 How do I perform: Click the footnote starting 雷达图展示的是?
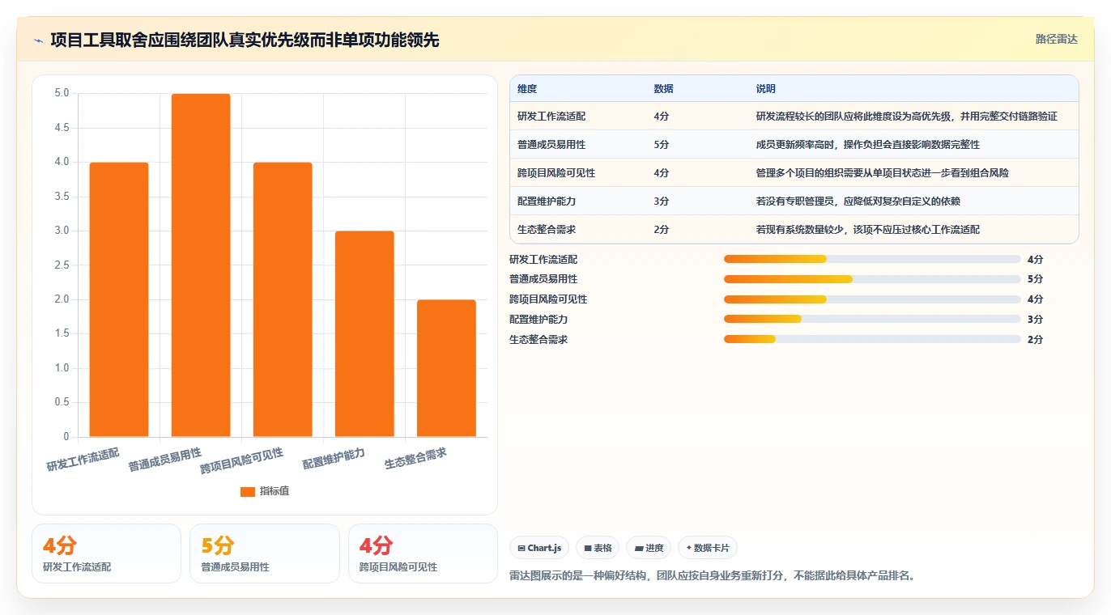712,576
